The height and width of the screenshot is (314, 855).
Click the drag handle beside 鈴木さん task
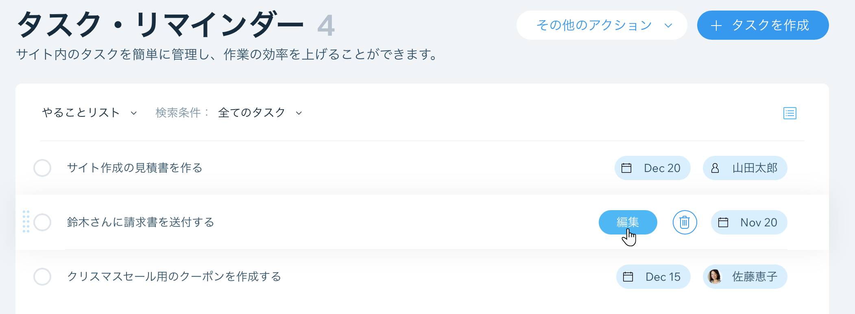click(26, 222)
